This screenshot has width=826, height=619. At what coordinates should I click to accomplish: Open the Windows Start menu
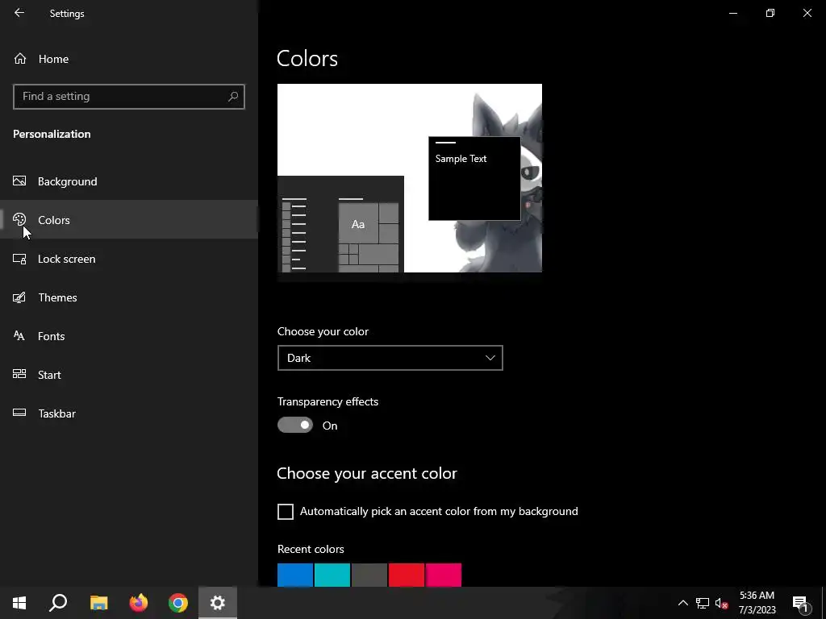(x=19, y=603)
